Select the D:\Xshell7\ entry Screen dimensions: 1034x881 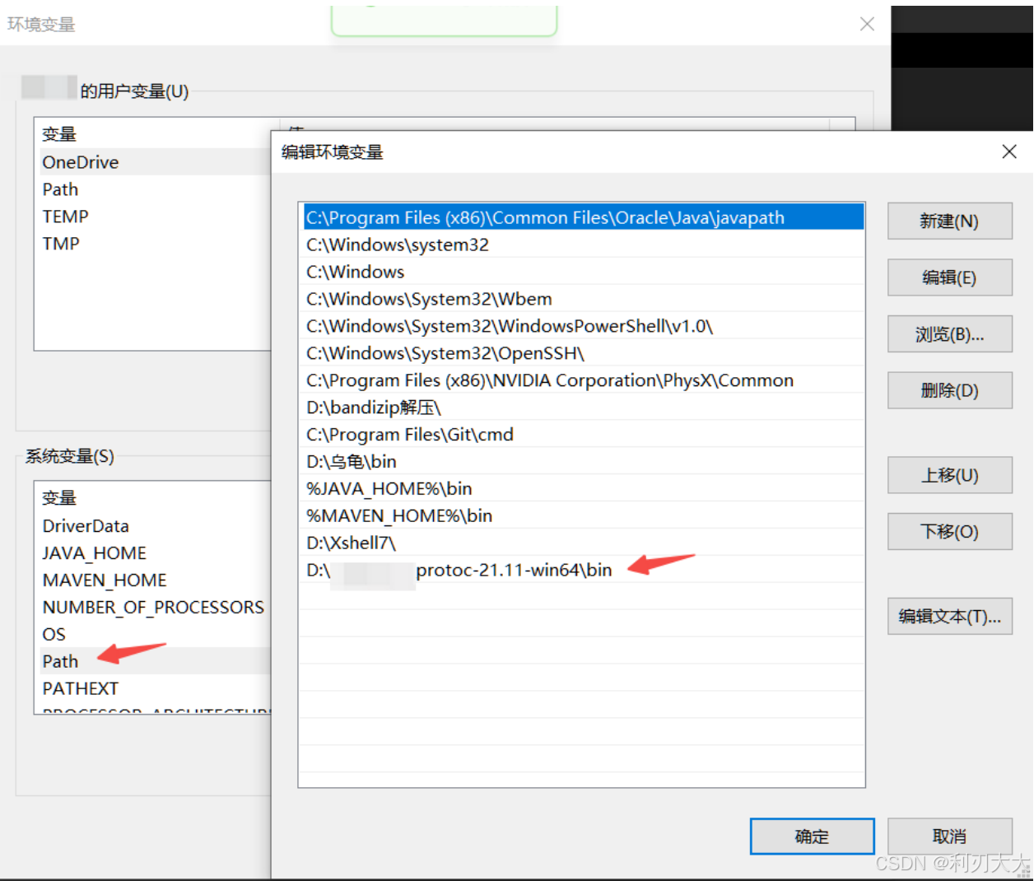coord(584,543)
